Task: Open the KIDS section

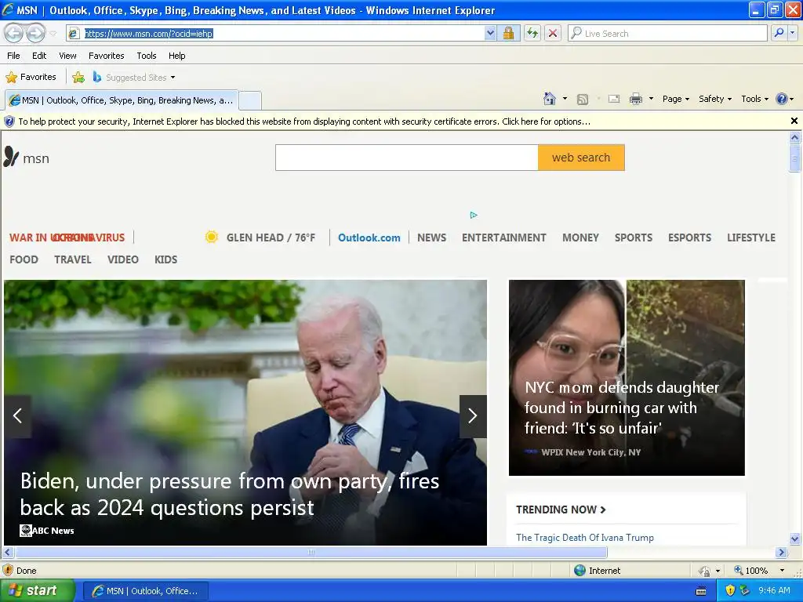Action: [x=166, y=259]
